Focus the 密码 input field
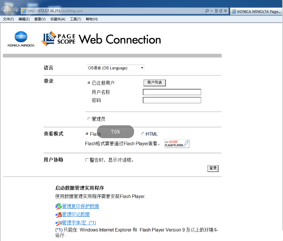Screen dimensions: 283x241 coord(172,100)
